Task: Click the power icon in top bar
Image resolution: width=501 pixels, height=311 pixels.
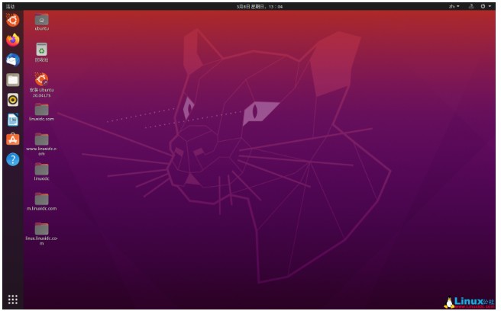Action: click(483, 6)
